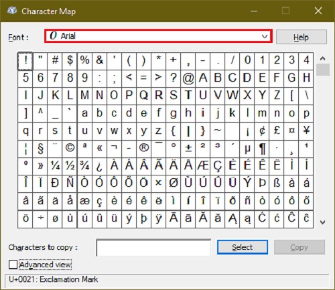Click the Character Map title bar icon
This screenshot has height=290, width=335.
coord(12,11)
